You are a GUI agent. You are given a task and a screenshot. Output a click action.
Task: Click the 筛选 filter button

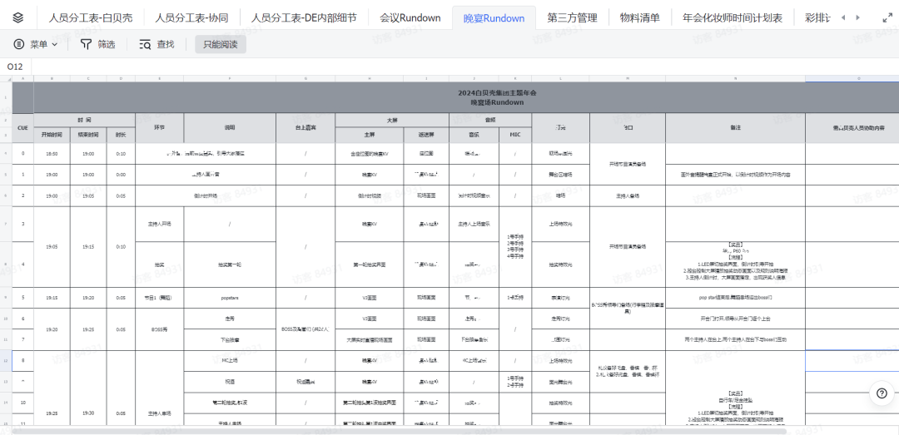click(97, 44)
